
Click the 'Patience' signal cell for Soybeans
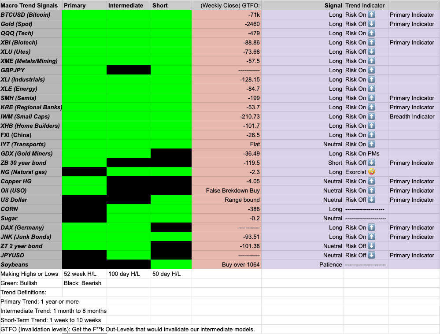303,265
